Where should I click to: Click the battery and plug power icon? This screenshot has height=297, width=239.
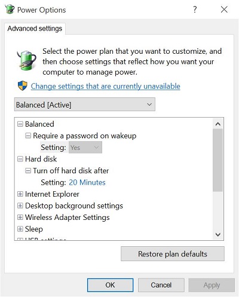[x=27, y=60]
